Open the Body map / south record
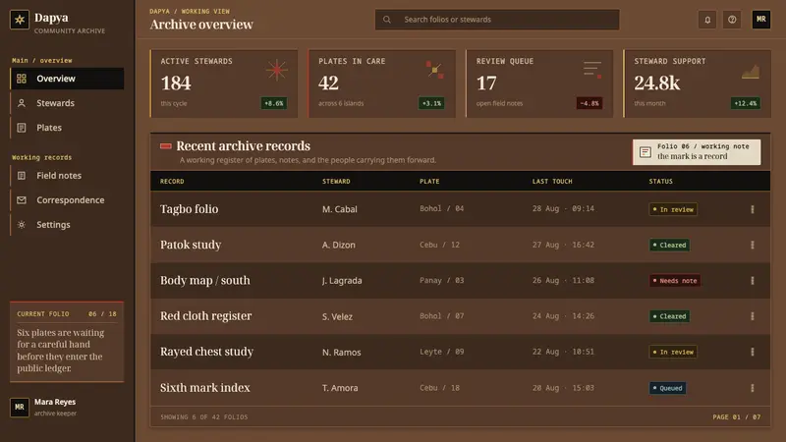 pos(205,280)
